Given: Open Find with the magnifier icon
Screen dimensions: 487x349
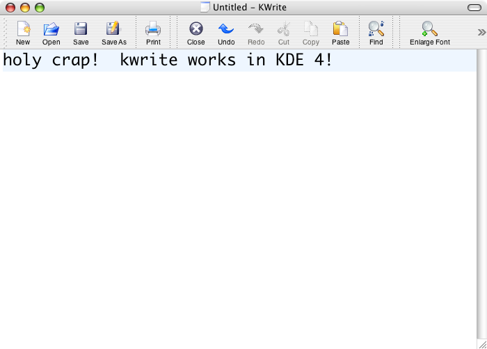Looking at the screenshot, I should 376,33.
